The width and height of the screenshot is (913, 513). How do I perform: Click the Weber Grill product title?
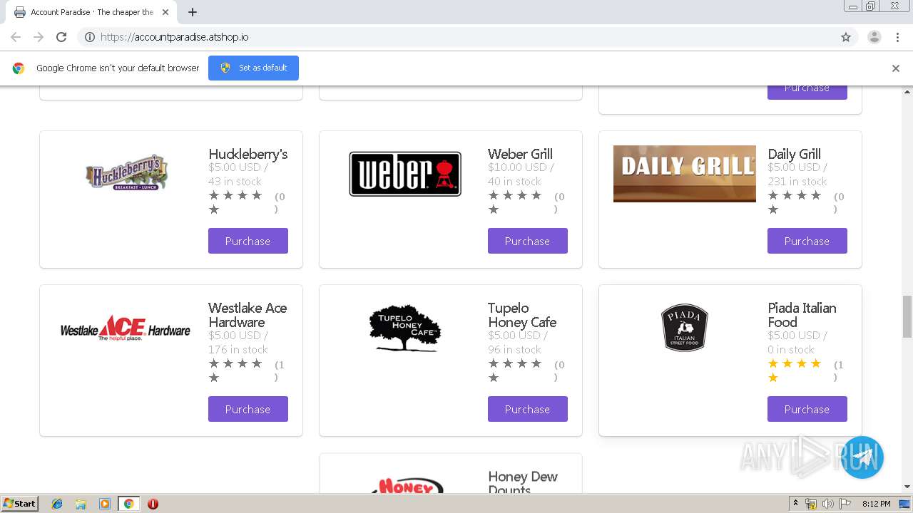(520, 154)
